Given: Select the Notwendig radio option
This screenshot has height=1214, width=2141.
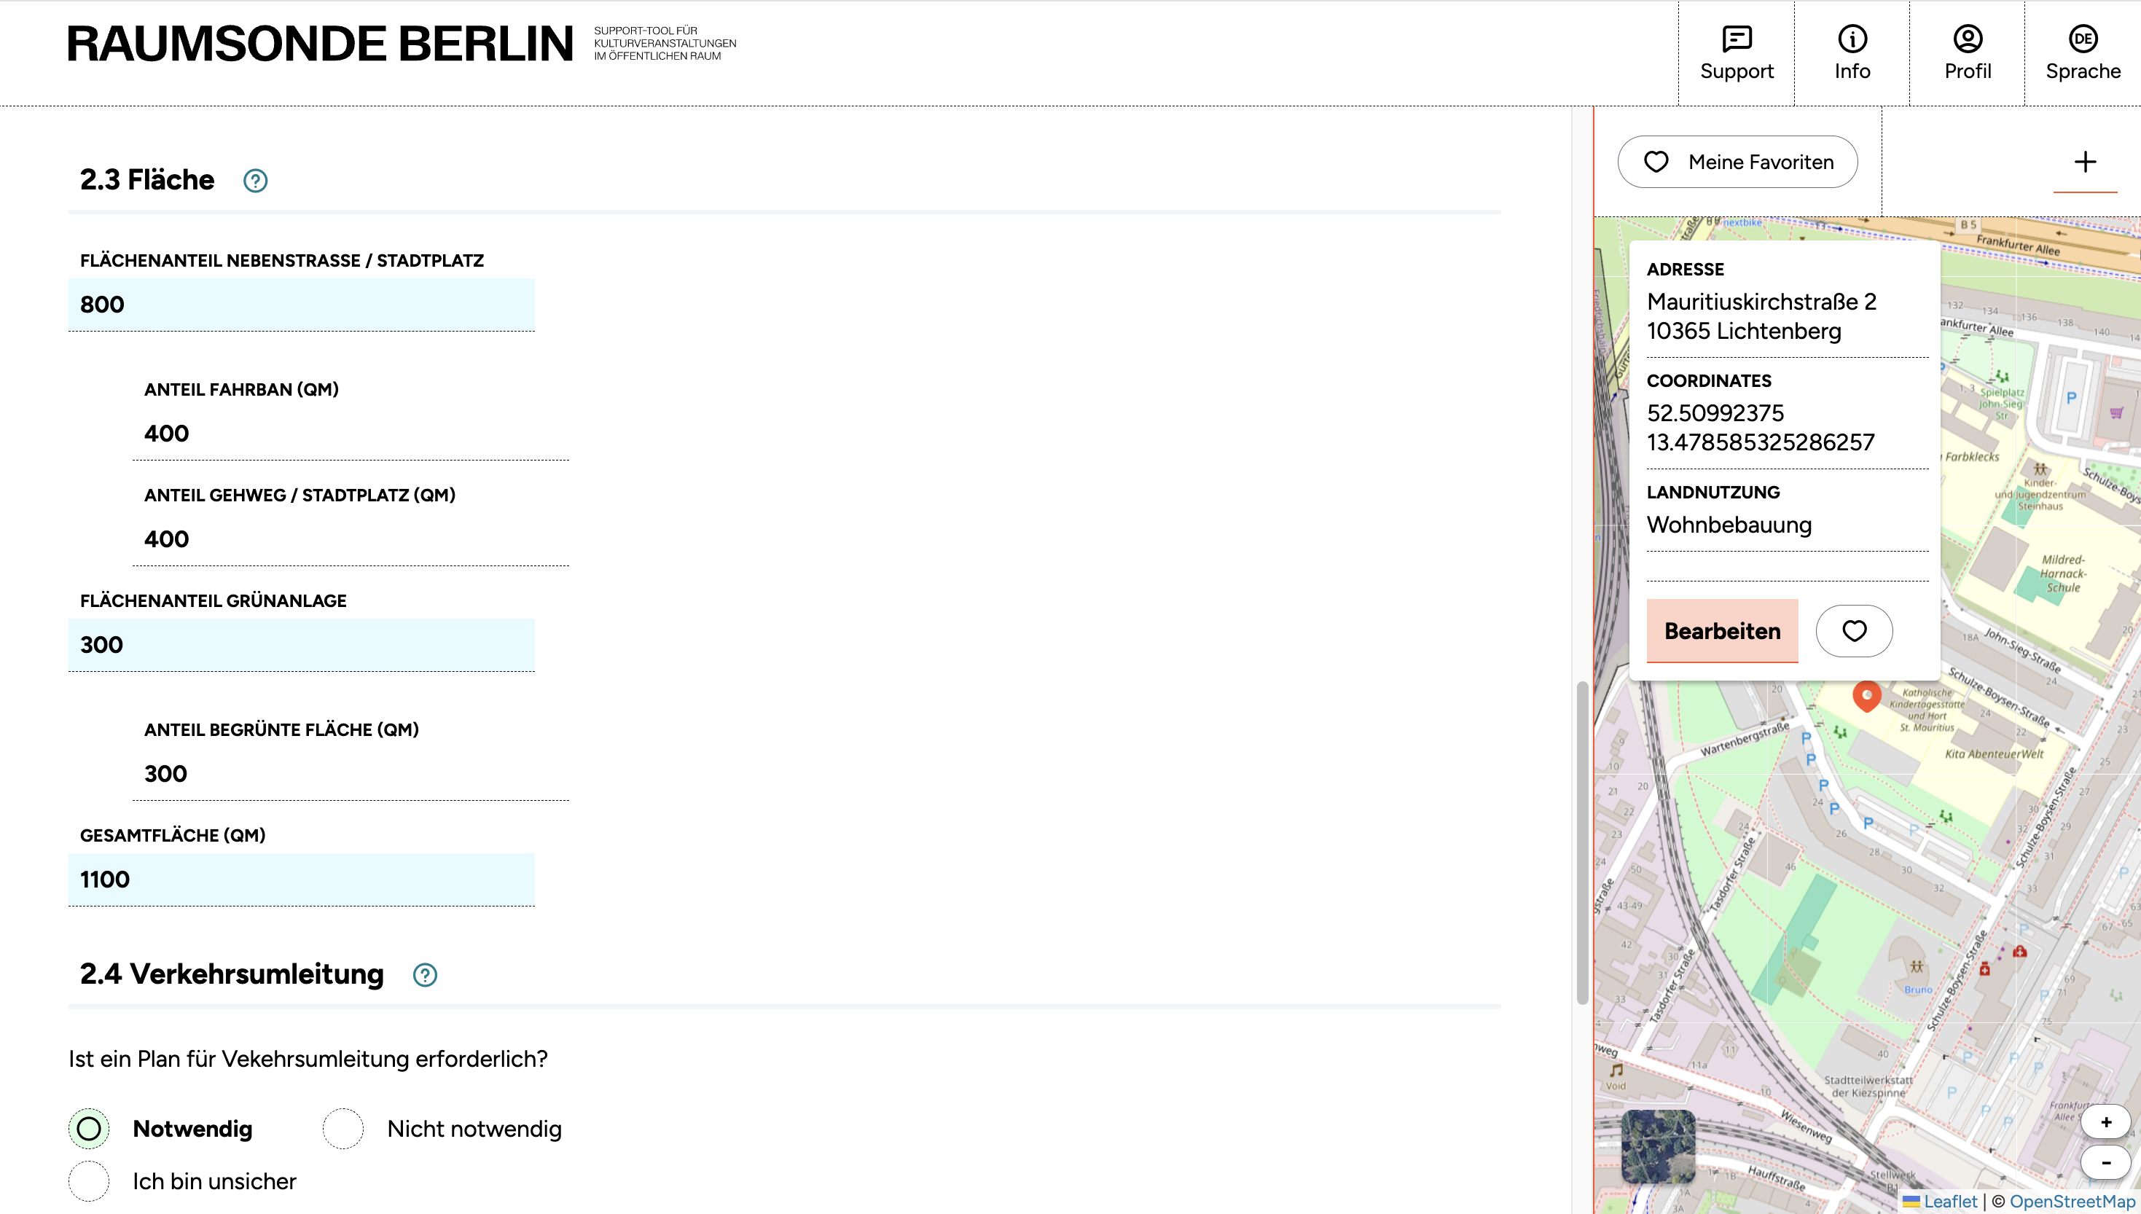Looking at the screenshot, I should tap(89, 1129).
